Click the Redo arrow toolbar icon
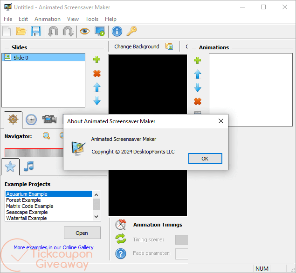The height and width of the screenshot is (273, 296). point(69,31)
